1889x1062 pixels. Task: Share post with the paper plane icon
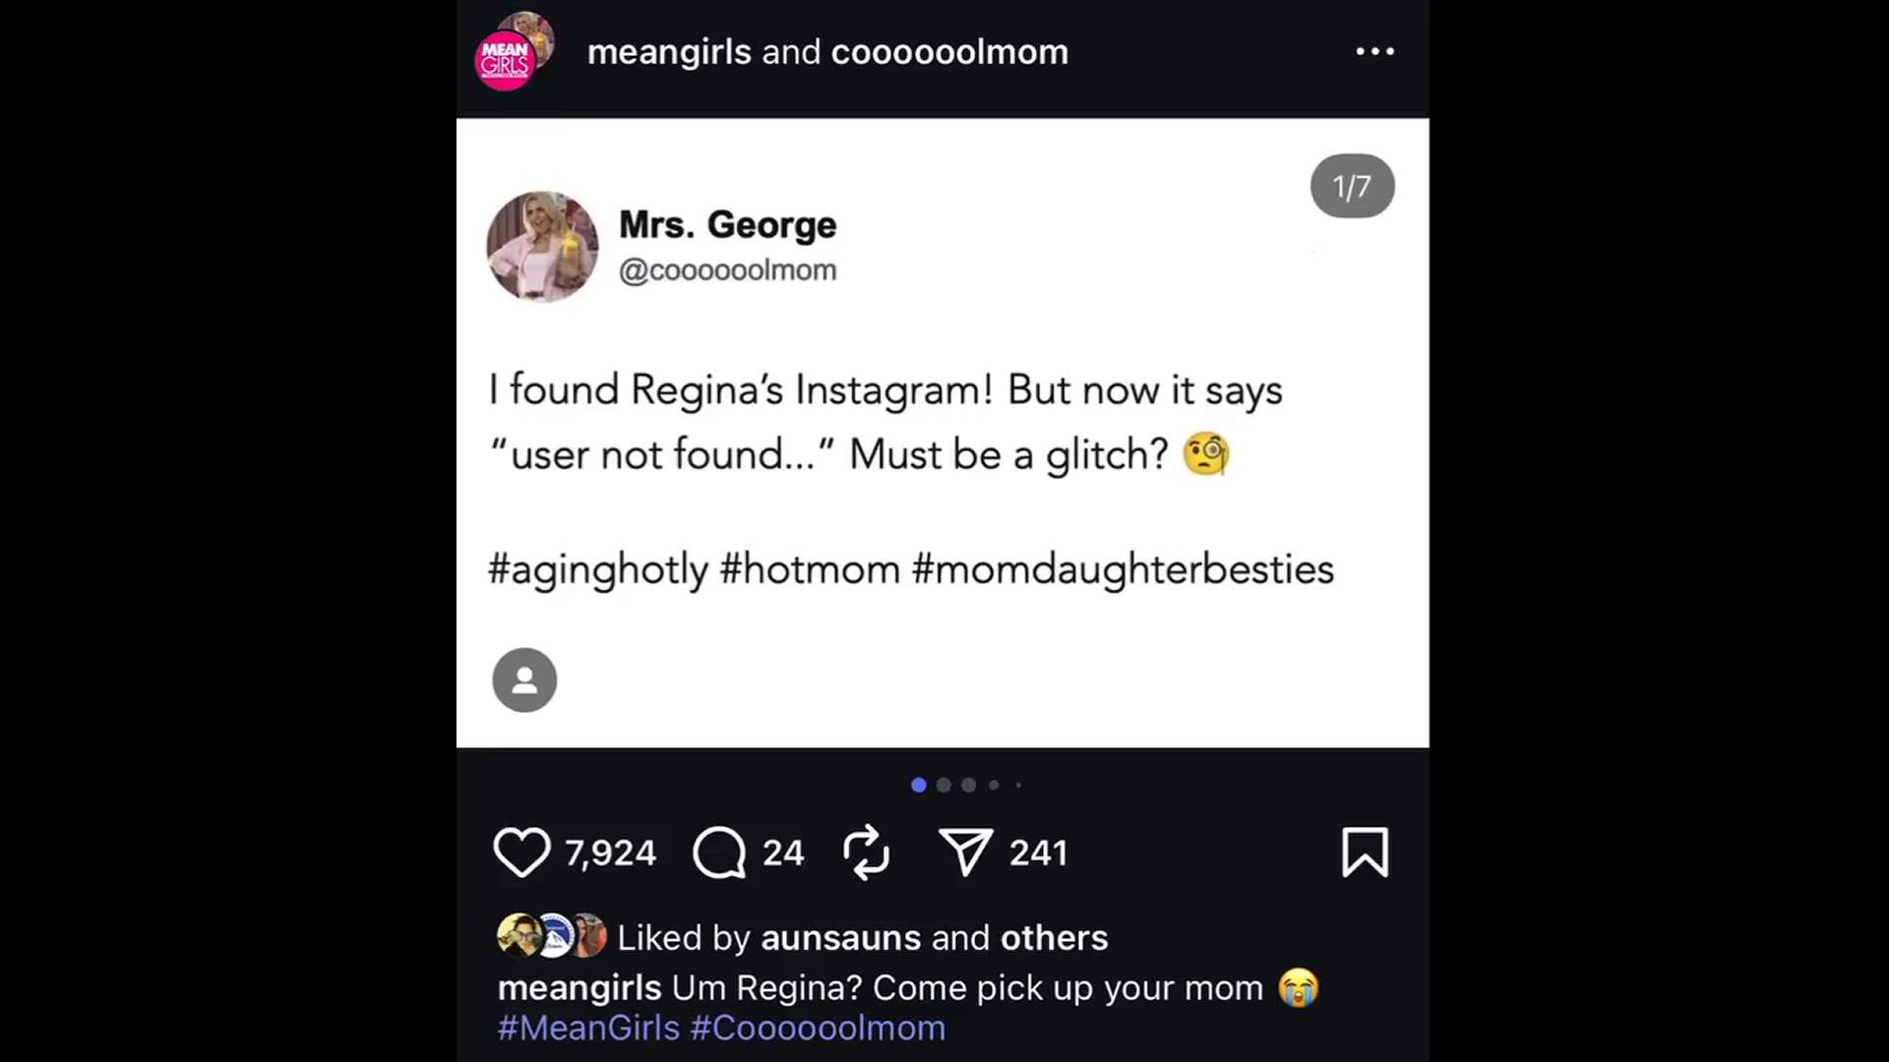tap(965, 852)
